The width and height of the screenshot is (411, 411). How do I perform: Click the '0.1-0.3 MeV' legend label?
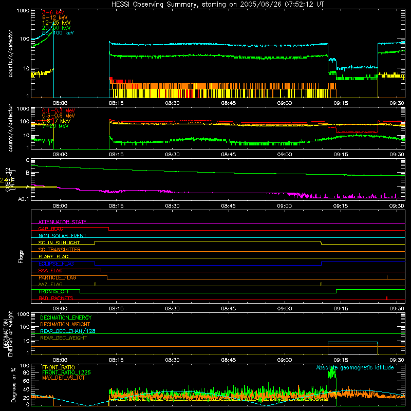coord(59,110)
